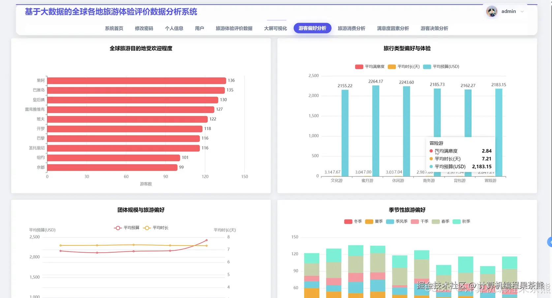The width and height of the screenshot is (552, 298).
Task: Toggle the 平均时长(天) legend series
Action: 404,67
